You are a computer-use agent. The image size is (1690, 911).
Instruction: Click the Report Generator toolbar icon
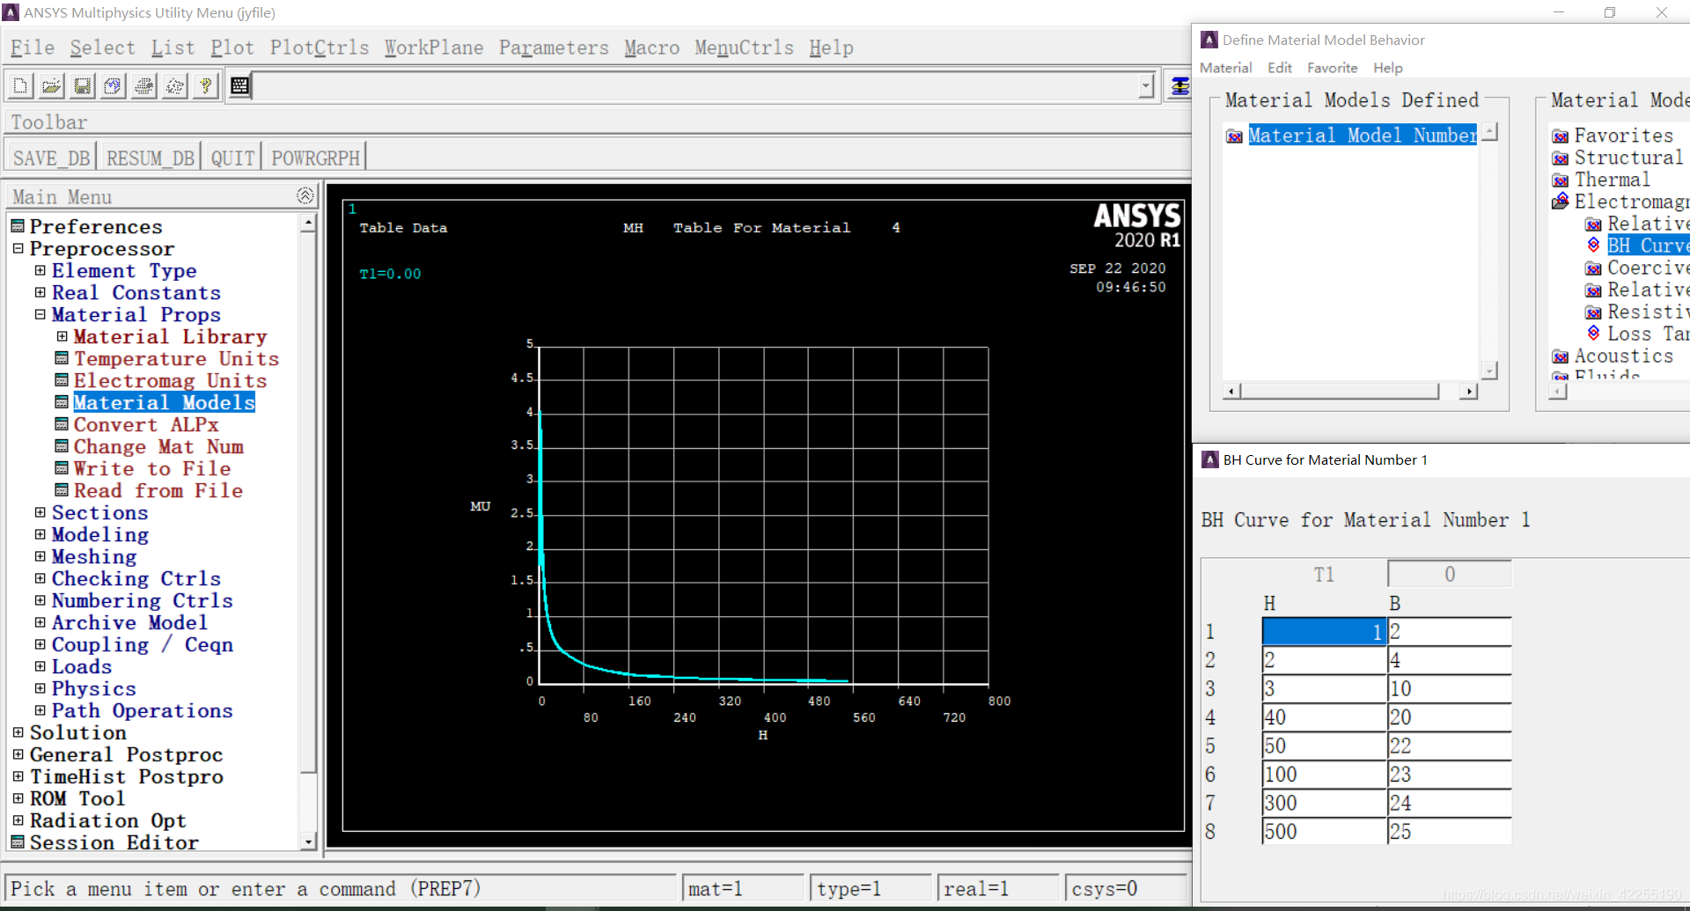[175, 85]
